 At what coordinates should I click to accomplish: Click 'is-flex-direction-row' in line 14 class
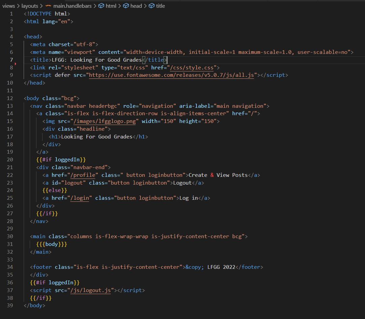click(125, 114)
